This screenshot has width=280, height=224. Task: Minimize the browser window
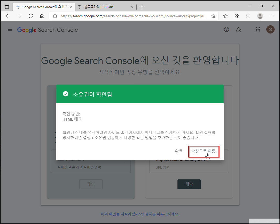tap(250, 6)
